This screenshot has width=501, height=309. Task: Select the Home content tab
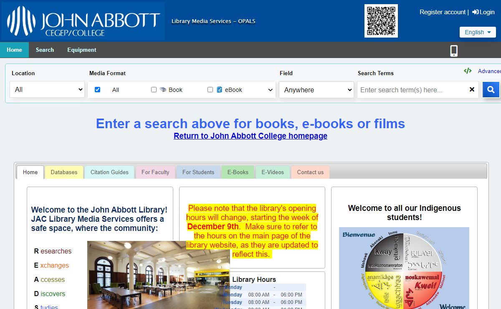[x=30, y=172]
